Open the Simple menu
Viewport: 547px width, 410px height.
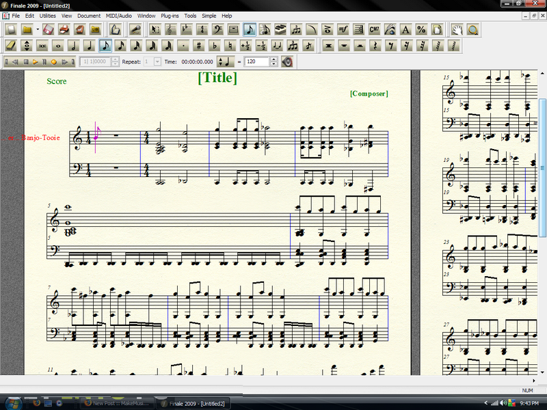click(209, 16)
